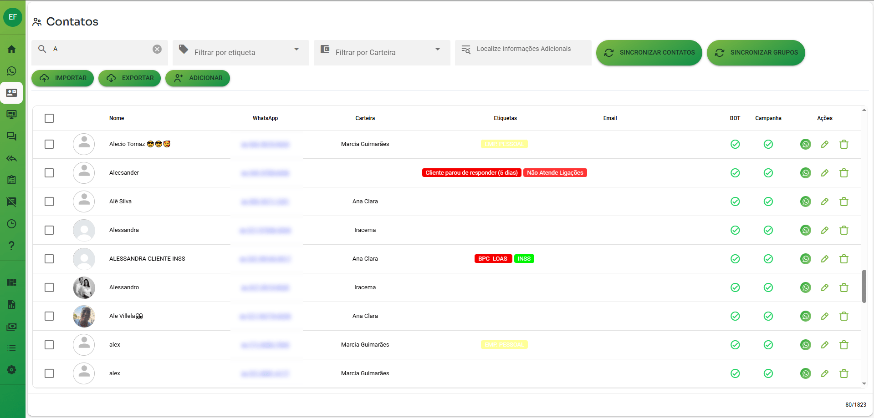Viewport: 874px width, 418px height.
Task: Open the settings gear in the sidebar
Action: 12,370
